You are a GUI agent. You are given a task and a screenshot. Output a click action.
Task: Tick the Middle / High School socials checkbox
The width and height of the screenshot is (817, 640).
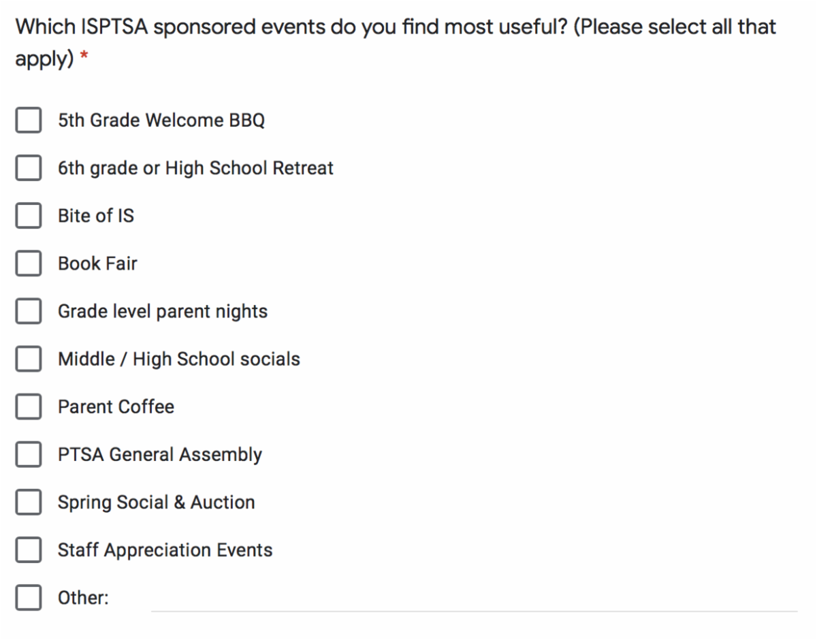pyautogui.click(x=28, y=359)
